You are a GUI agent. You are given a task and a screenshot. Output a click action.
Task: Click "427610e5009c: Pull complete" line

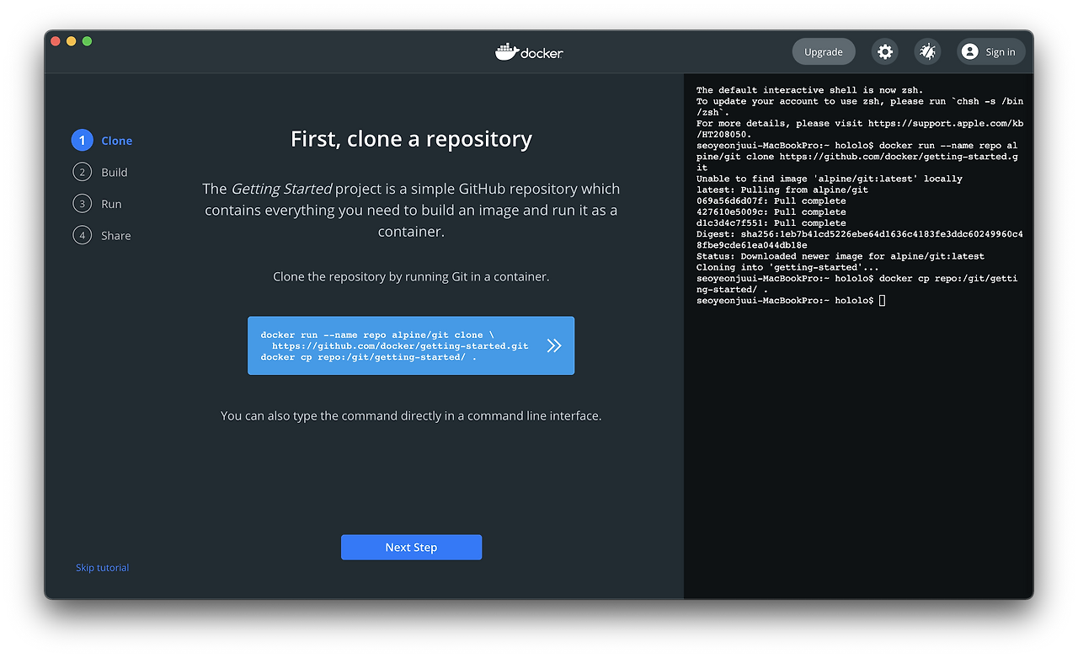771,211
